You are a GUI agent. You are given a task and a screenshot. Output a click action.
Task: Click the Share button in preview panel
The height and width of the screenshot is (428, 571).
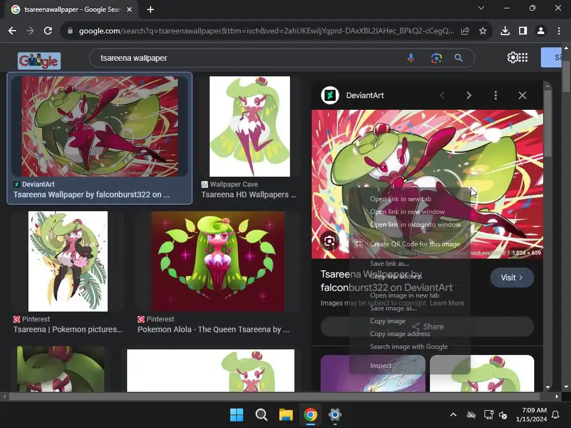(x=428, y=327)
